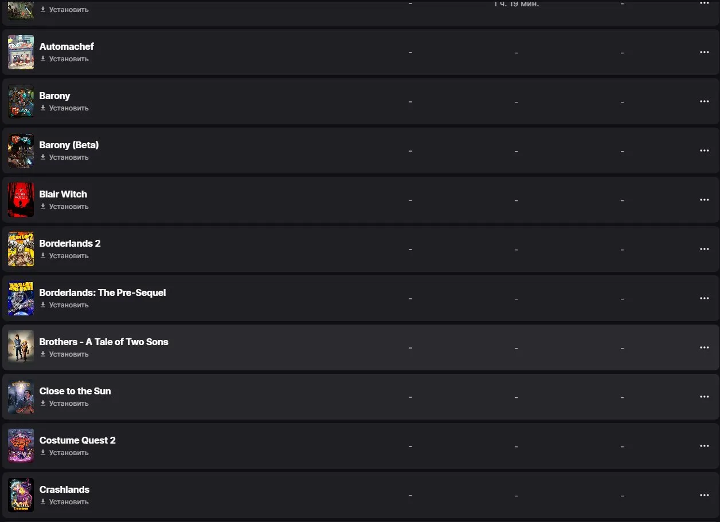Image resolution: width=720 pixels, height=522 pixels.
Task: Install Automachef via Установить
Action: [69, 59]
